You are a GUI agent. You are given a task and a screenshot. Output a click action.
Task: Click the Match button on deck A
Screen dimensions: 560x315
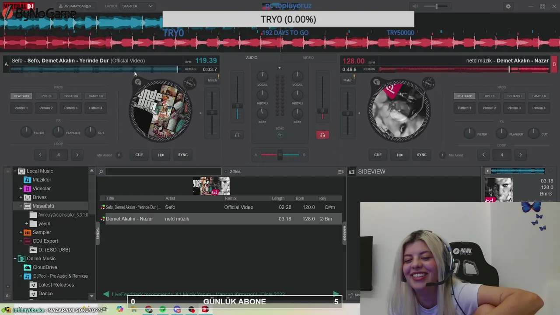(x=212, y=80)
